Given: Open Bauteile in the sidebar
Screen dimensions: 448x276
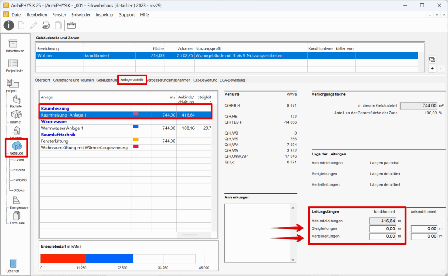Looking at the screenshot, I should click(16, 101).
